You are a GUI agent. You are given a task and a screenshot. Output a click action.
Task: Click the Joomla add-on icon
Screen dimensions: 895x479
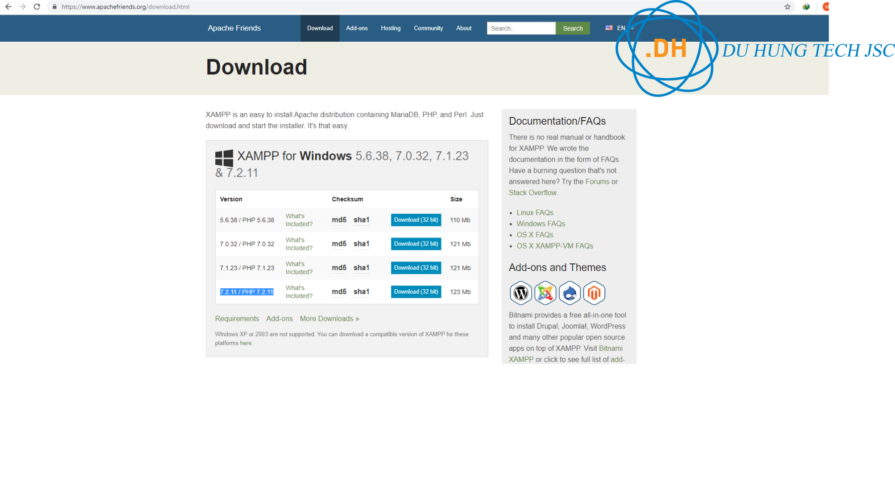coord(545,293)
